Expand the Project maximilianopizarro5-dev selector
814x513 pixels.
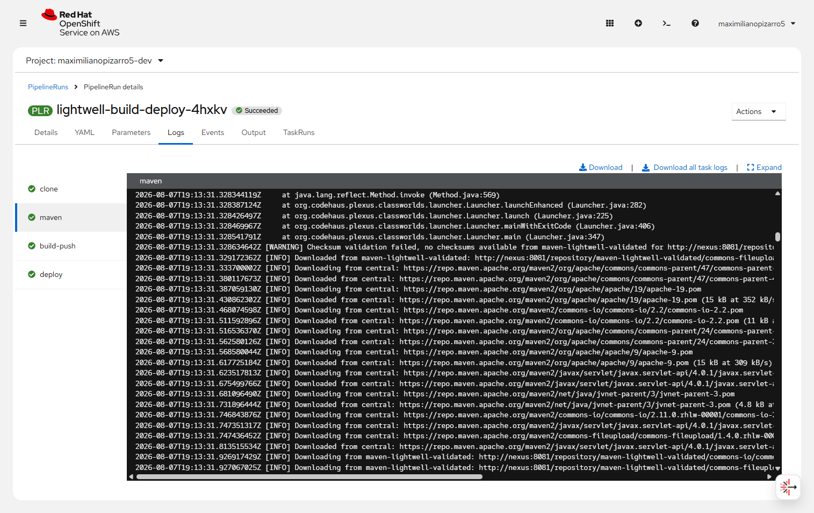95,61
